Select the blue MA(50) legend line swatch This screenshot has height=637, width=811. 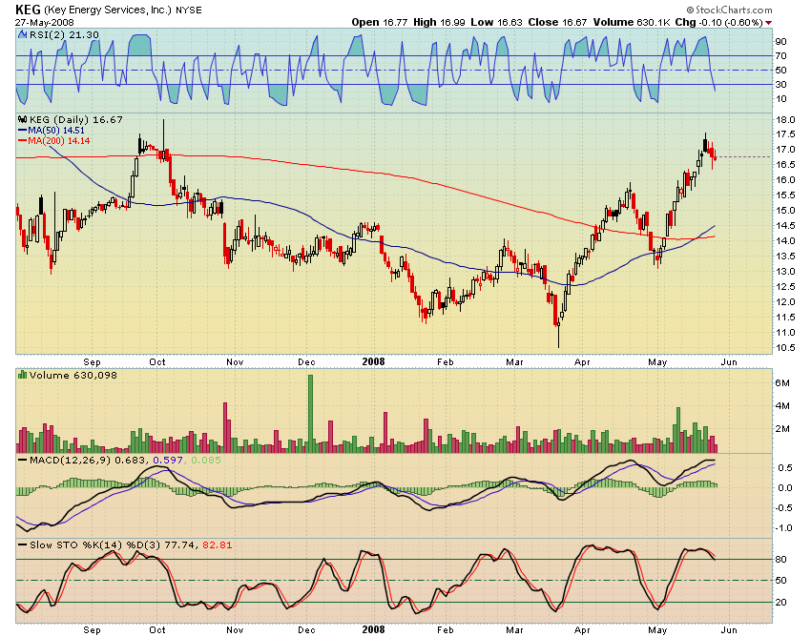(22, 131)
